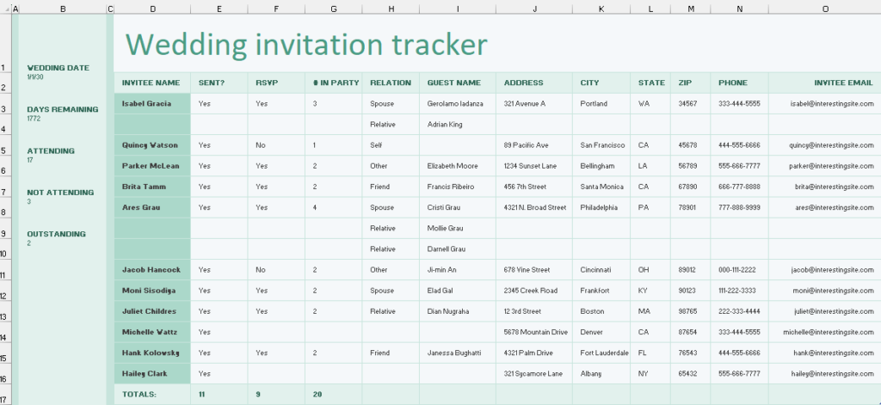Click the WEDDING DATE label in sidebar
This screenshot has width=881, height=405.
(58, 67)
